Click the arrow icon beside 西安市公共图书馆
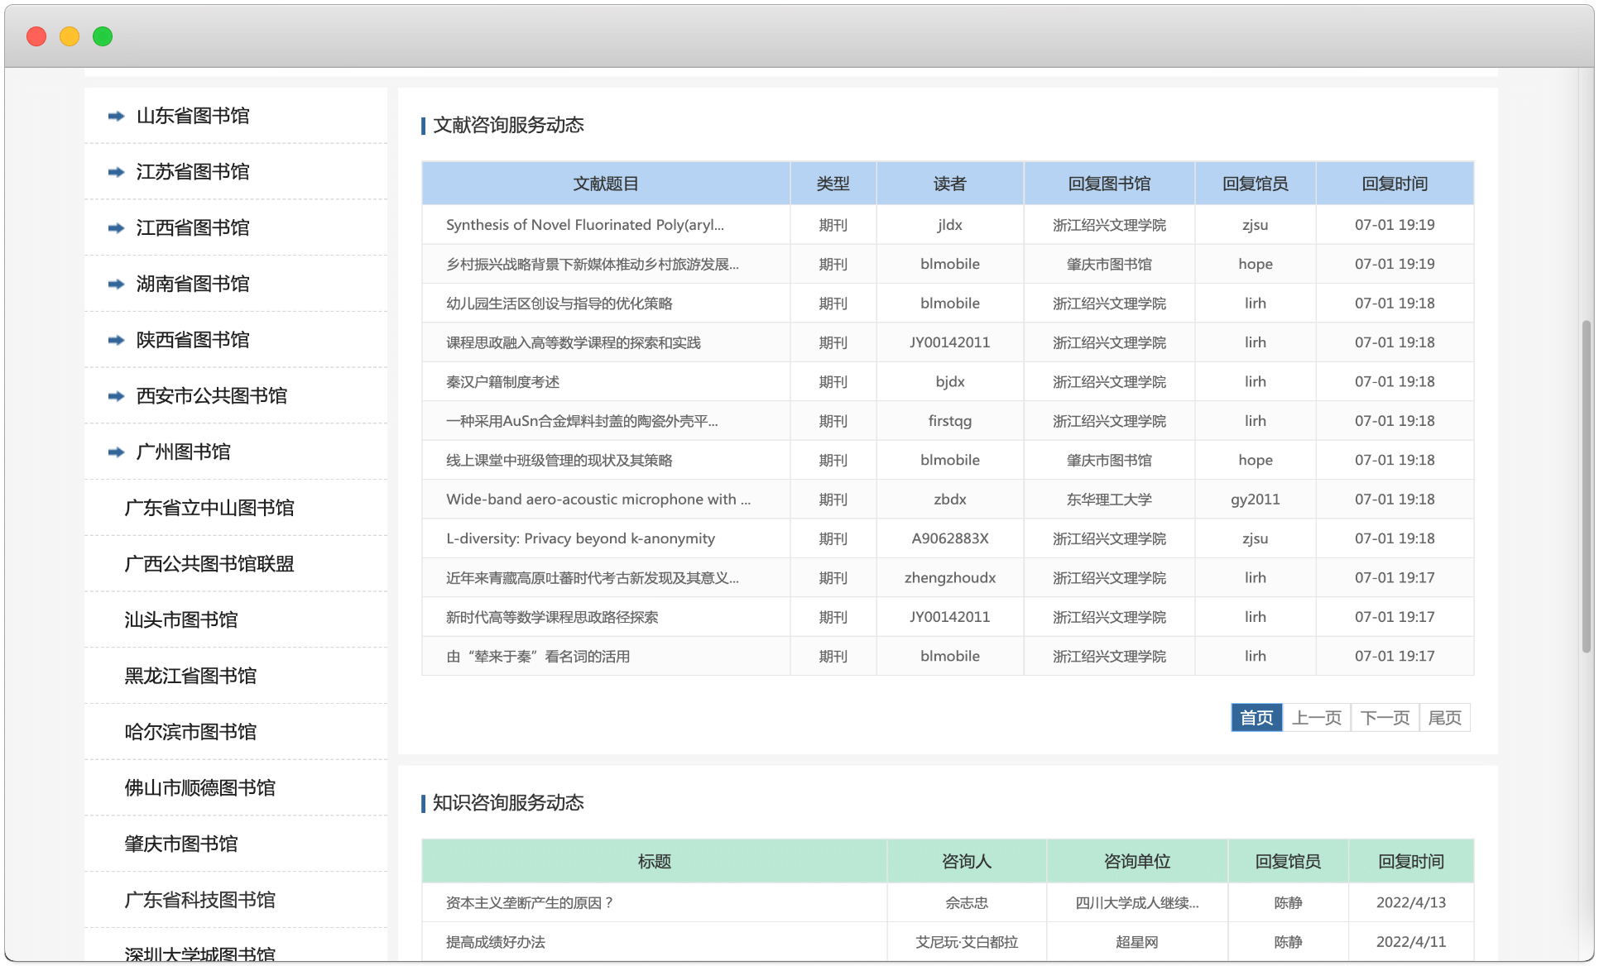 (116, 397)
